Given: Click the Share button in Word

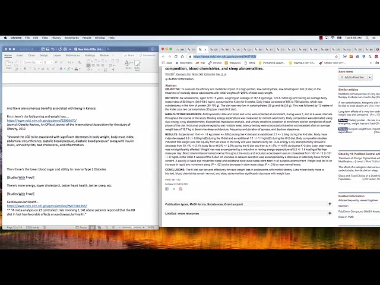Looking at the screenshot, I should 129,55.
